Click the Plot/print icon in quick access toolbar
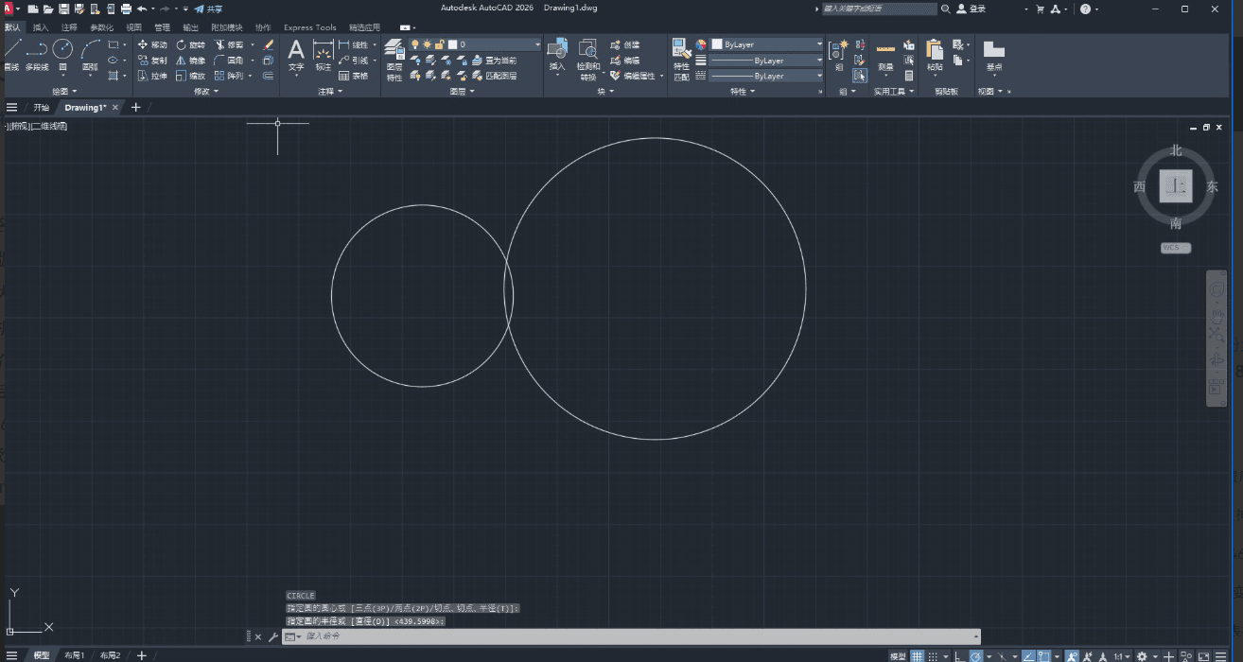The width and height of the screenshot is (1243, 662). click(x=126, y=9)
